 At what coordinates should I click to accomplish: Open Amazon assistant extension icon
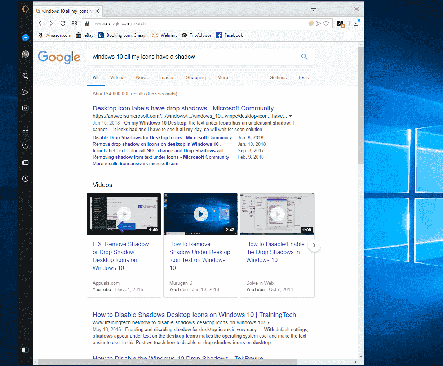[341, 24]
